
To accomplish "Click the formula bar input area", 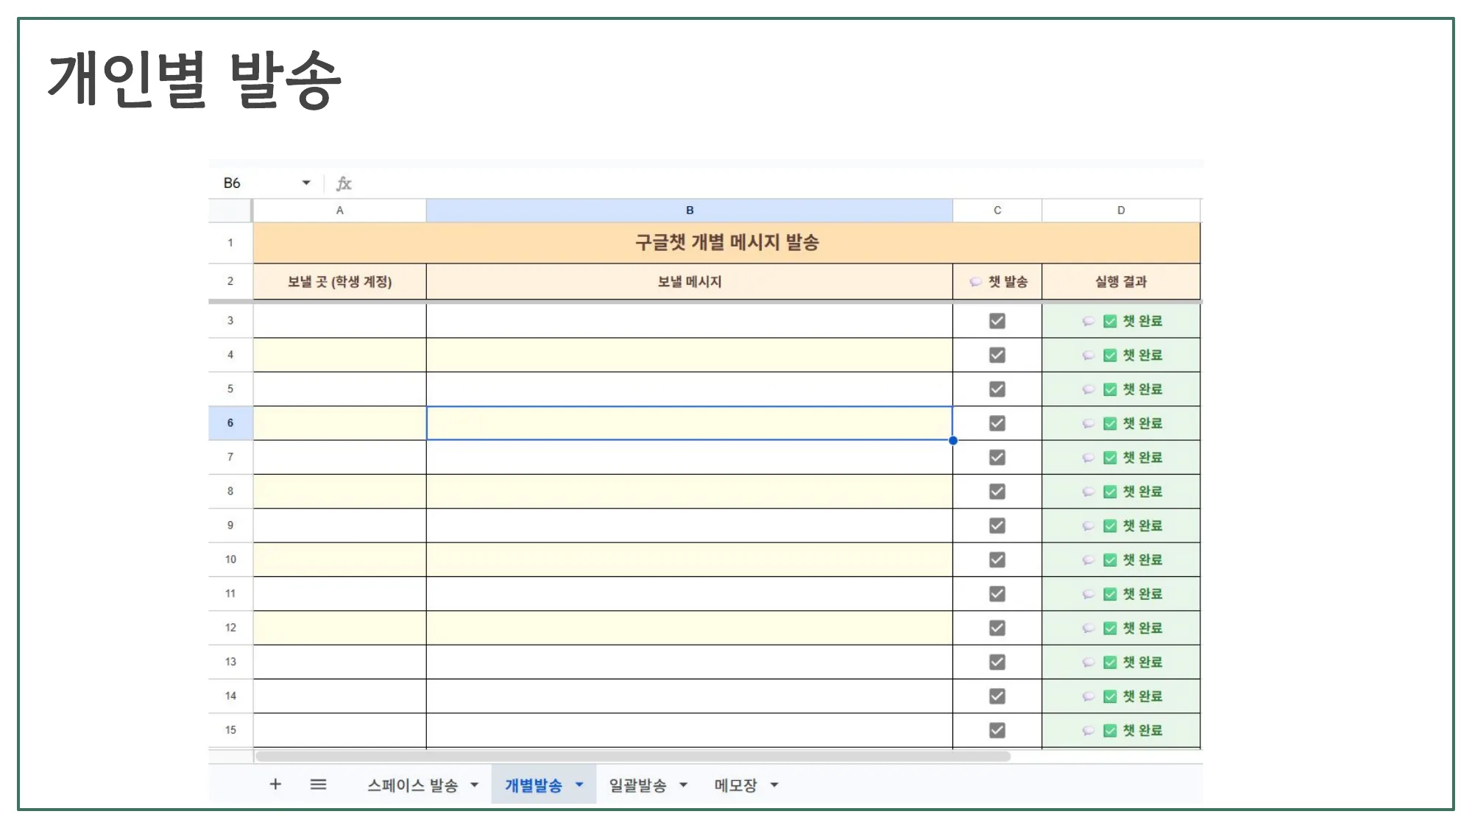I will pyautogui.click(x=780, y=183).
